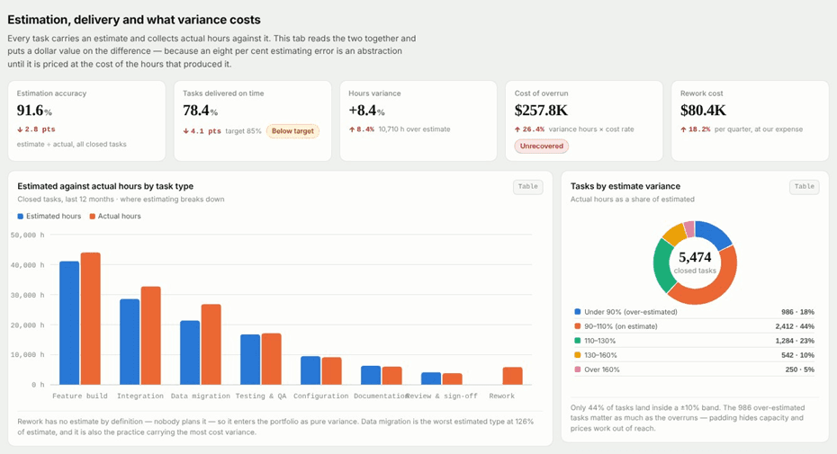Viewport: 837px width, 454px height.
Task: Select the Feature build estimated hours bar
Action: point(69,323)
